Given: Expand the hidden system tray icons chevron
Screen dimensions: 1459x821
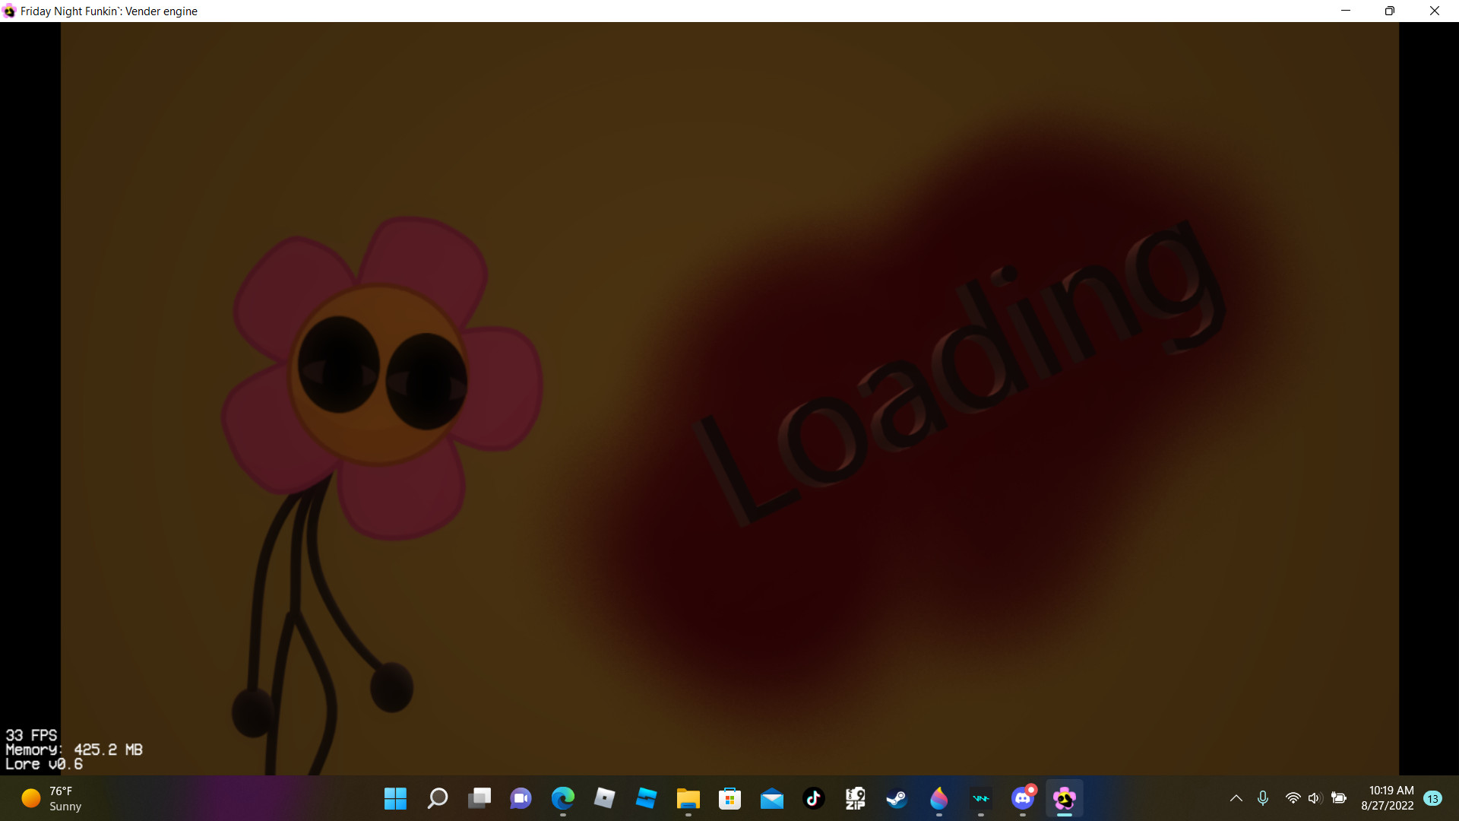Looking at the screenshot, I should (x=1236, y=798).
